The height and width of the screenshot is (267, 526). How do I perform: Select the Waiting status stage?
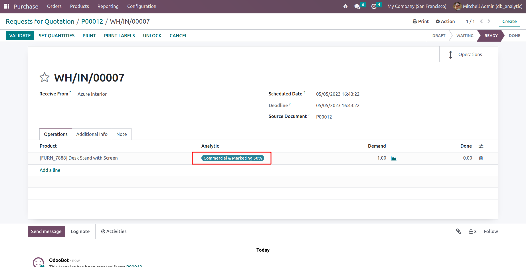point(465,36)
